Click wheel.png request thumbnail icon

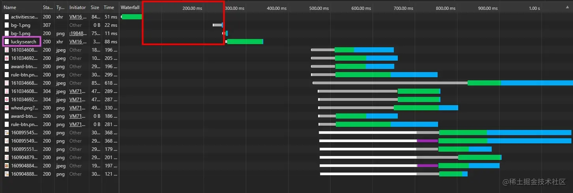point(7,108)
